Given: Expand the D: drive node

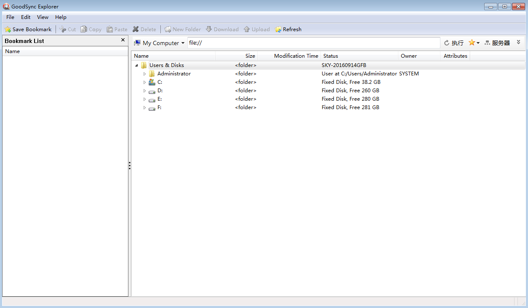Looking at the screenshot, I should point(144,91).
